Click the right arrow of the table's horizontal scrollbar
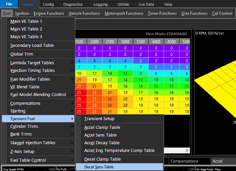This screenshot has height=171, width=236. [x=187, y=150]
